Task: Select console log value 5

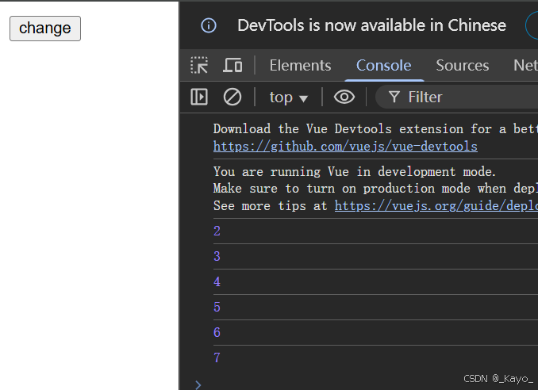Action: pos(217,307)
